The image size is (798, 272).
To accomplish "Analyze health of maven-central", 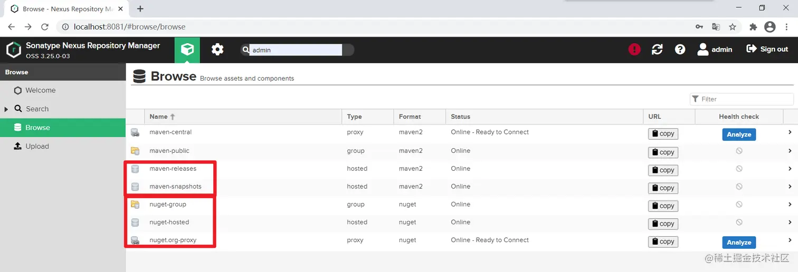I will point(739,134).
